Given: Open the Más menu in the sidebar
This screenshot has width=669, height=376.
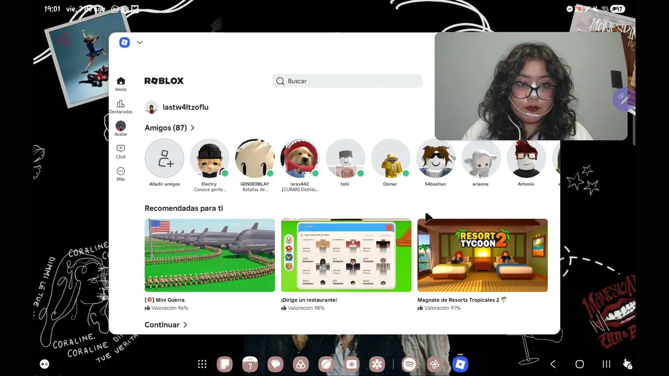Looking at the screenshot, I should click(x=121, y=174).
